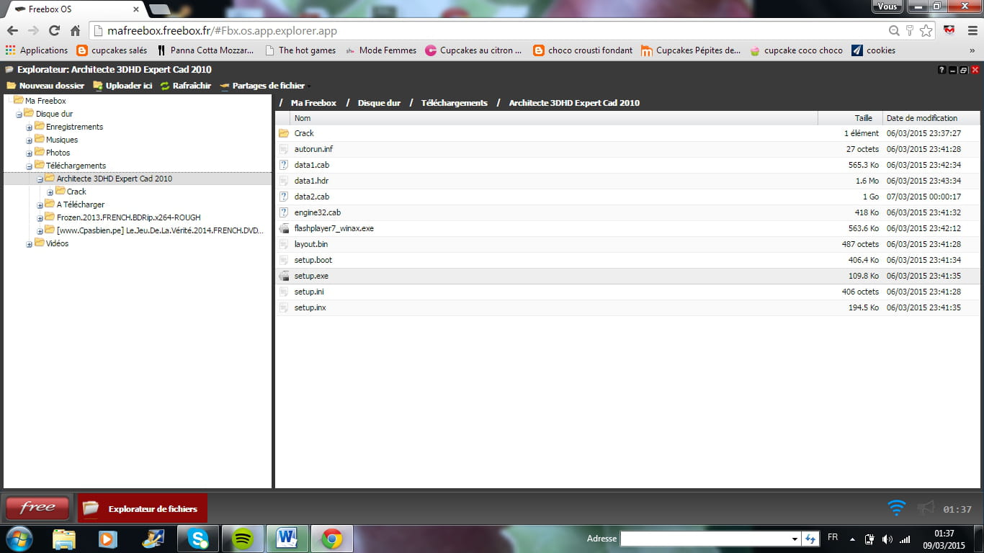Image resolution: width=984 pixels, height=553 pixels.
Task: Reload the page in Chrome
Action: tap(54, 31)
